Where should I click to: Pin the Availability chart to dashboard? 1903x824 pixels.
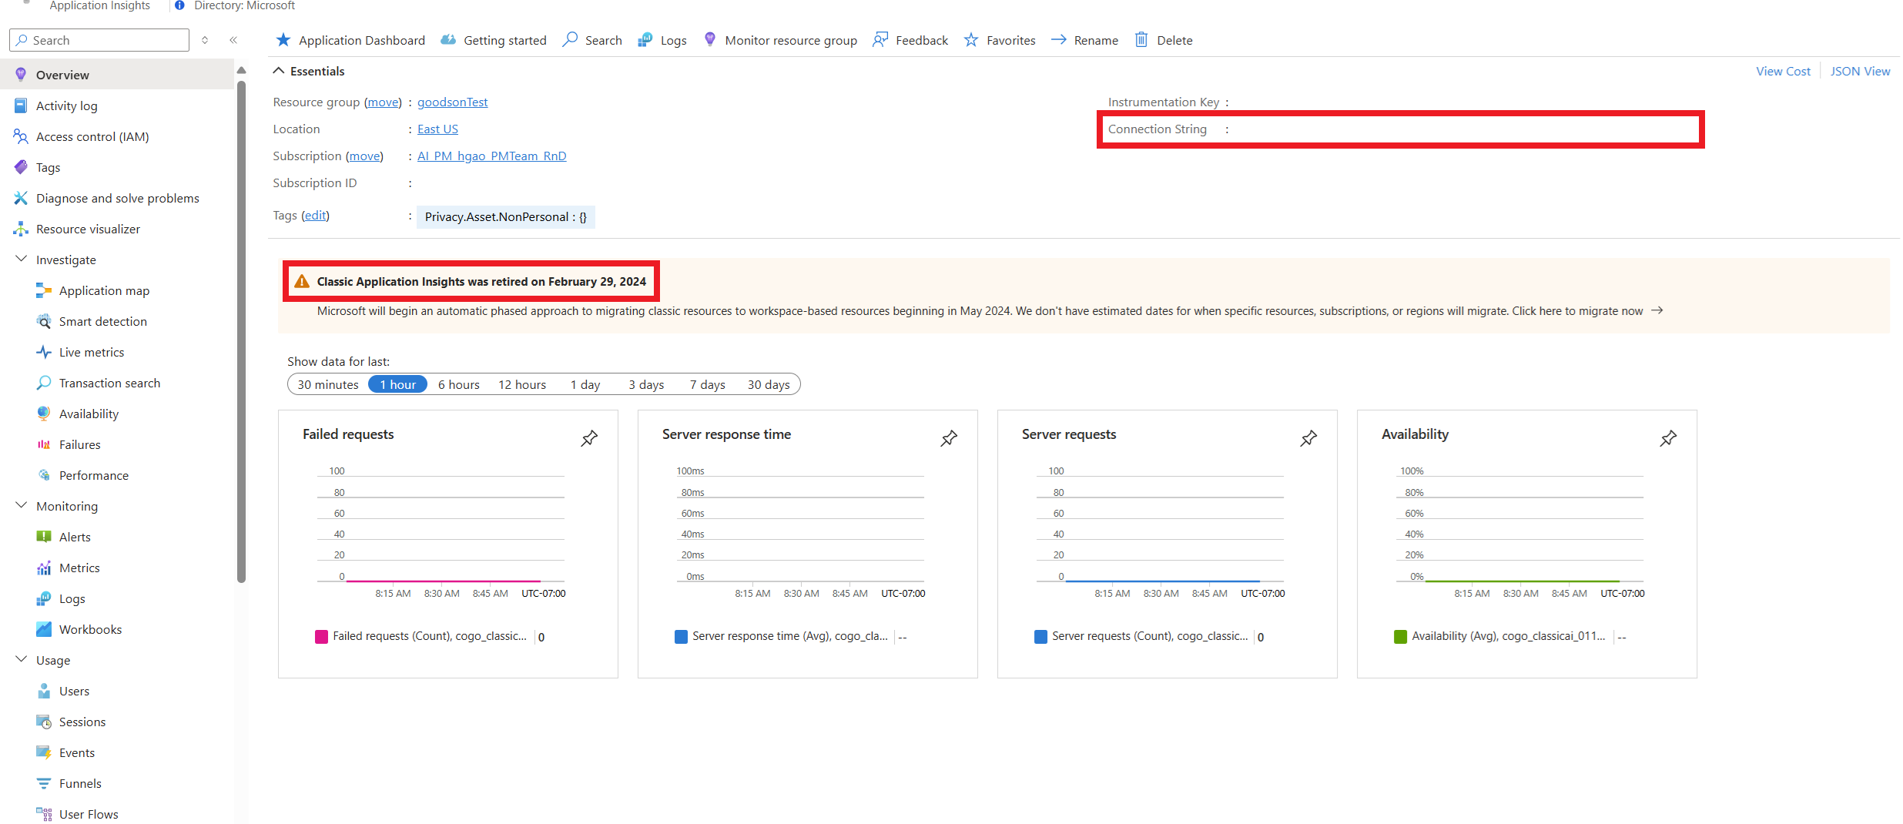1667,438
